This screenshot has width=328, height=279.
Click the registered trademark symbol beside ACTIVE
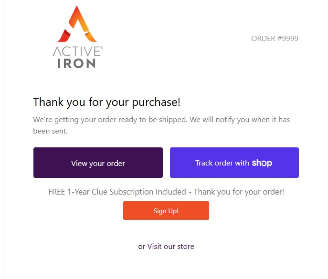coord(101,47)
